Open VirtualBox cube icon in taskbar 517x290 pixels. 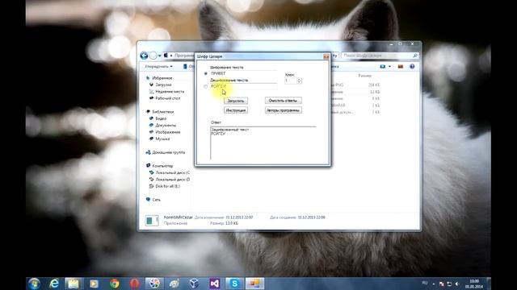[194, 284]
